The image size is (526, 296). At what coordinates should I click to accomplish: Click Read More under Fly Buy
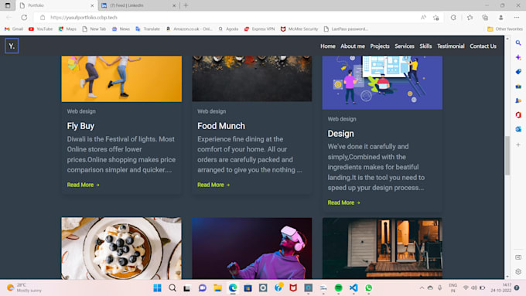click(84, 185)
